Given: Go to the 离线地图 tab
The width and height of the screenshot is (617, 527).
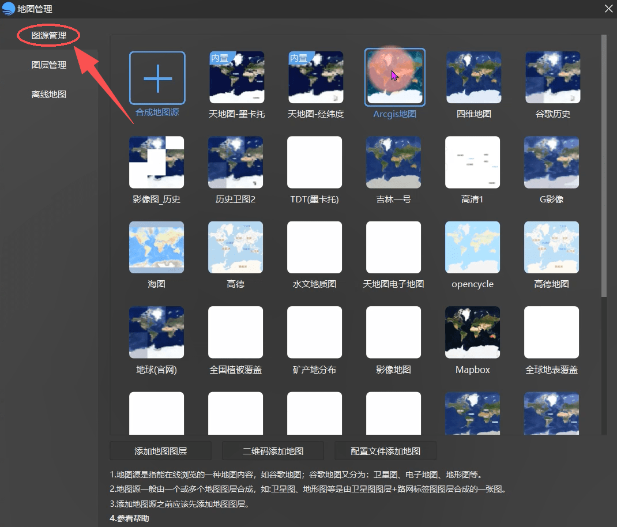Looking at the screenshot, I should (x=49, y=95).
